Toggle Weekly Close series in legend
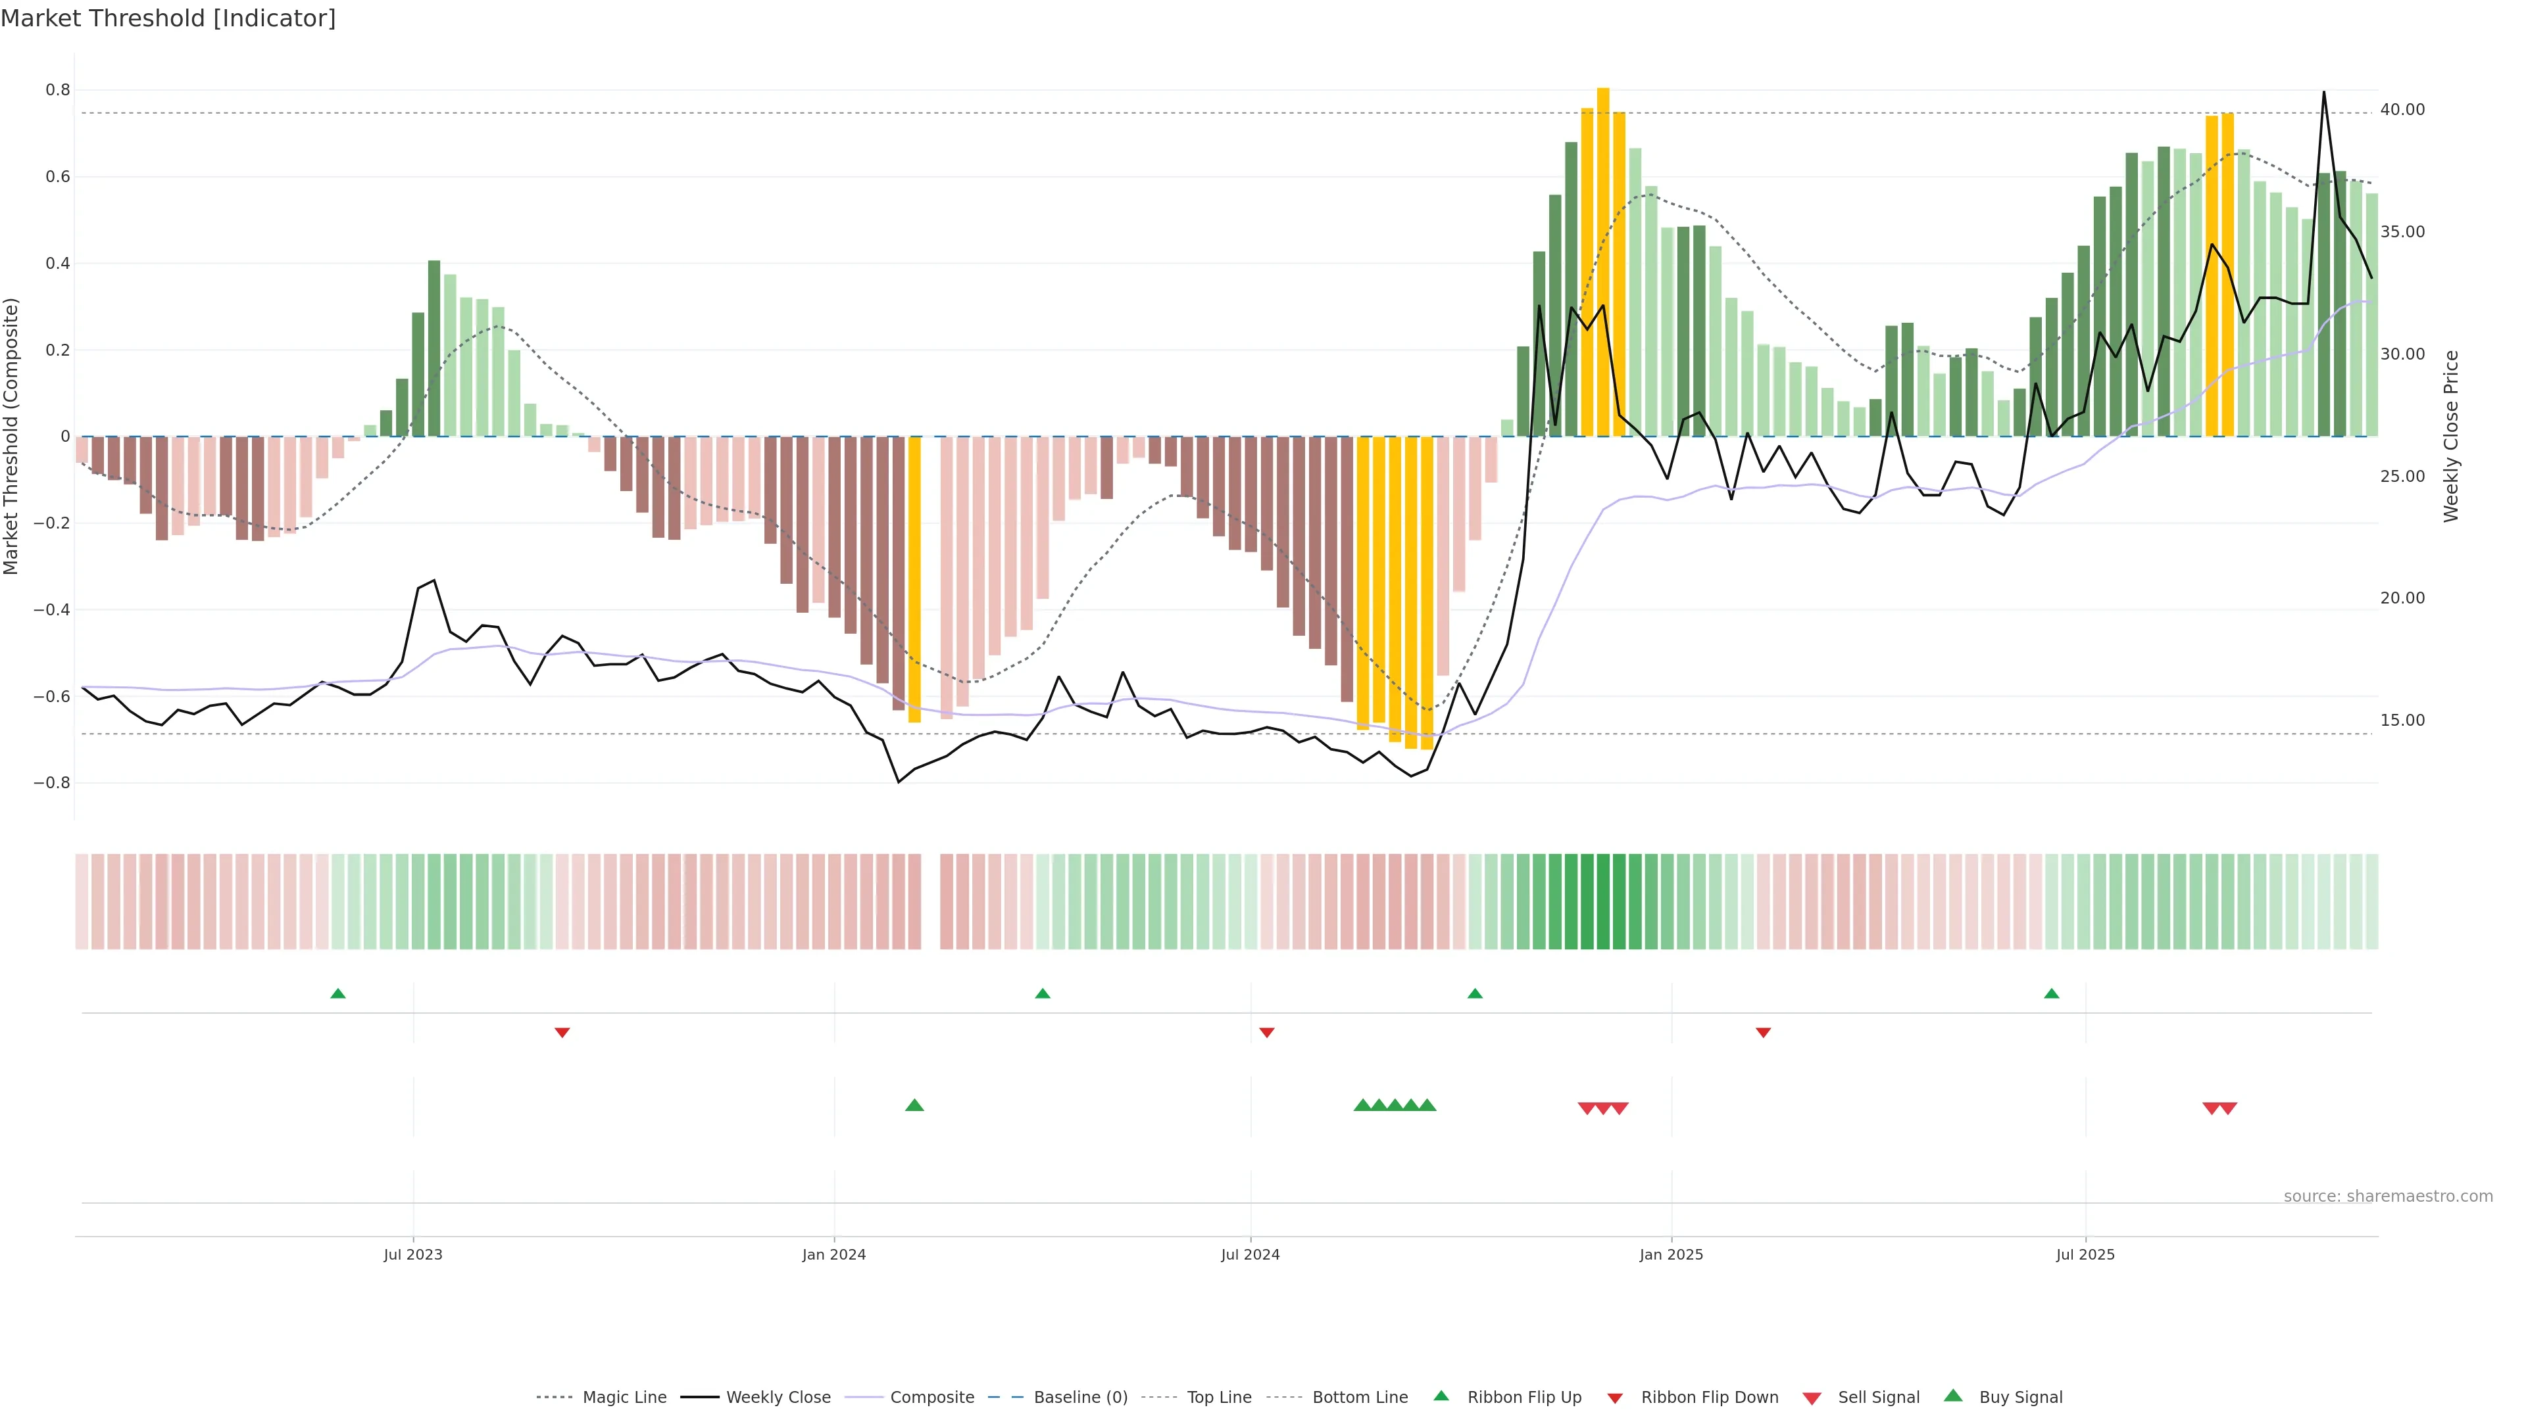The height and width of the screenshot is (1420, 2526). click(778, 1398)
